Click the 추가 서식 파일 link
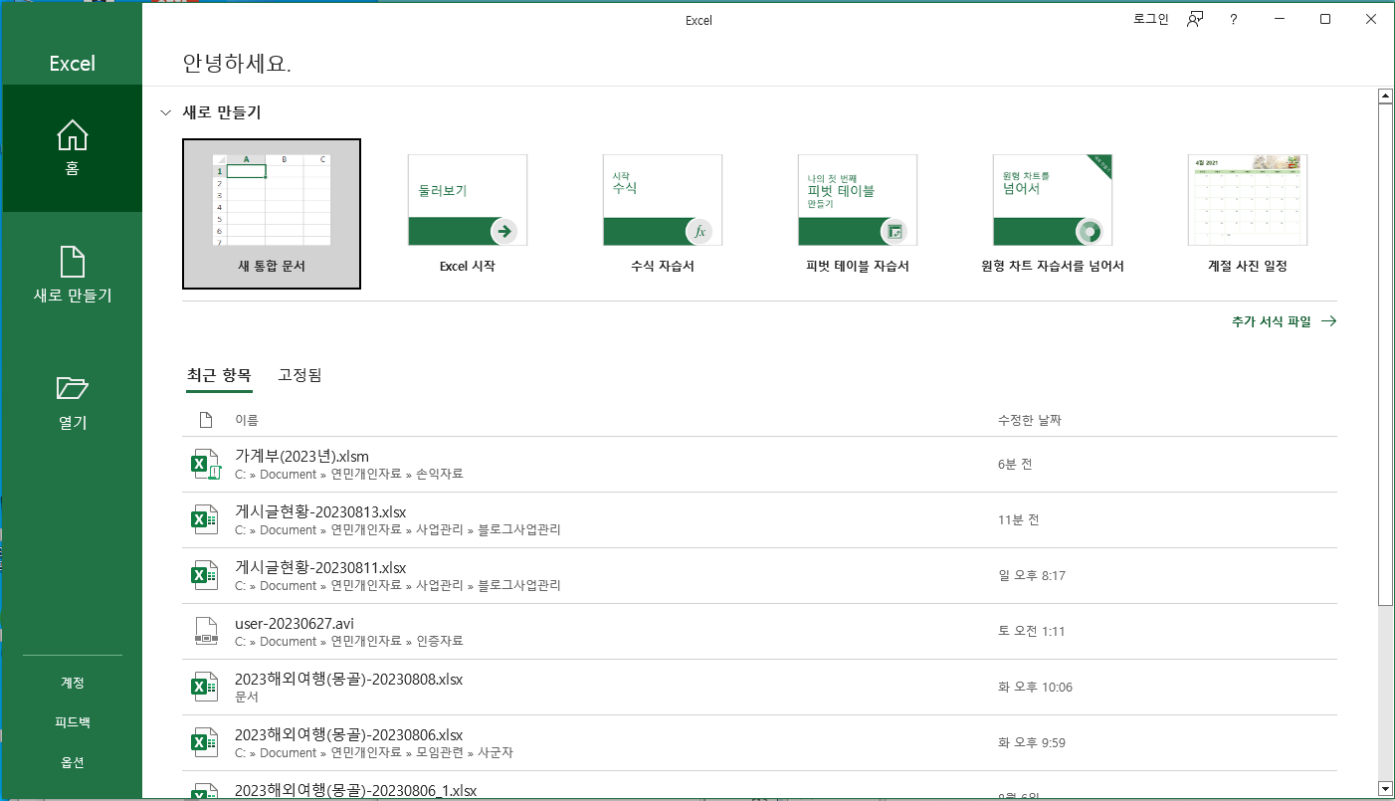The width and height of the screenshot is (1395, 801). click(x=1284, y=321)
